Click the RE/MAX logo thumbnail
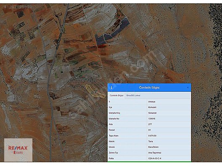222x166 pixels. (x=18, y=150)
